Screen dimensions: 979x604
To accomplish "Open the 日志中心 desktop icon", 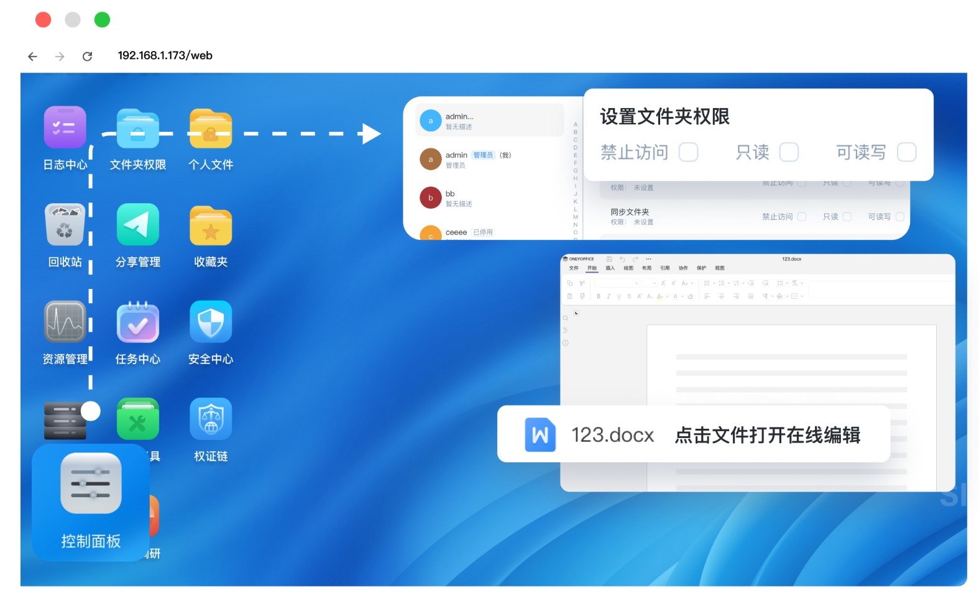I will tap(65, 127).
